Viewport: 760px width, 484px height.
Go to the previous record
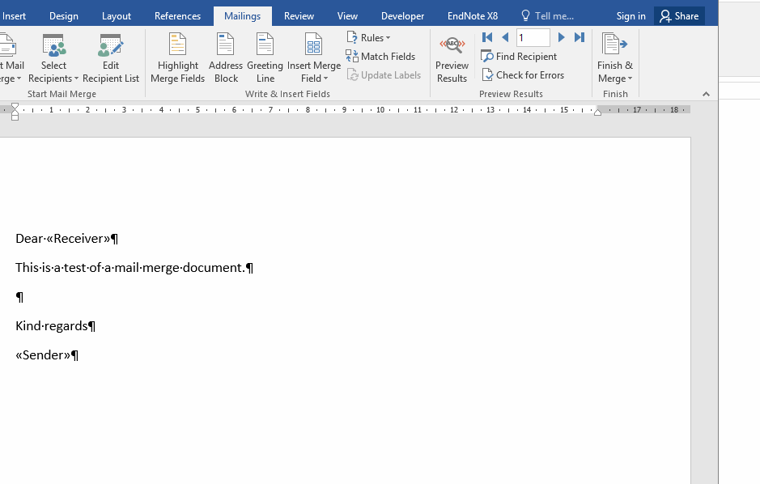(x=505, y=37)
